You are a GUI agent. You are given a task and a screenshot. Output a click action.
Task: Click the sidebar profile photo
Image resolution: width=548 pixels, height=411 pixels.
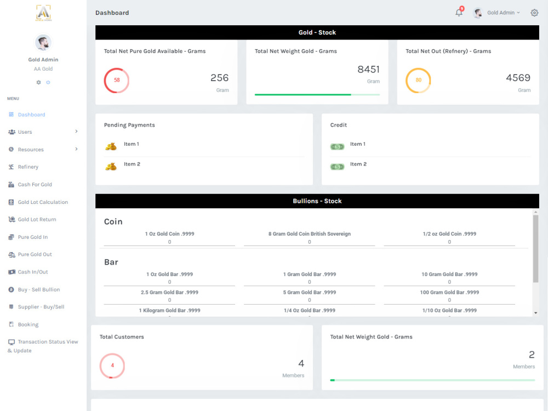tap(43, 43)
